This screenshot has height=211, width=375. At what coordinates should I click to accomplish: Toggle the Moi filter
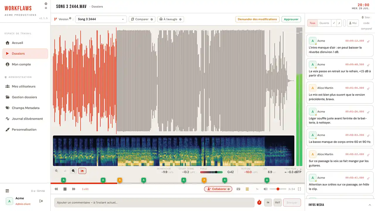point(353,23)
